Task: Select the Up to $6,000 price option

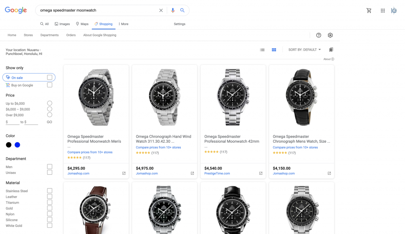Action: point(49,103)
